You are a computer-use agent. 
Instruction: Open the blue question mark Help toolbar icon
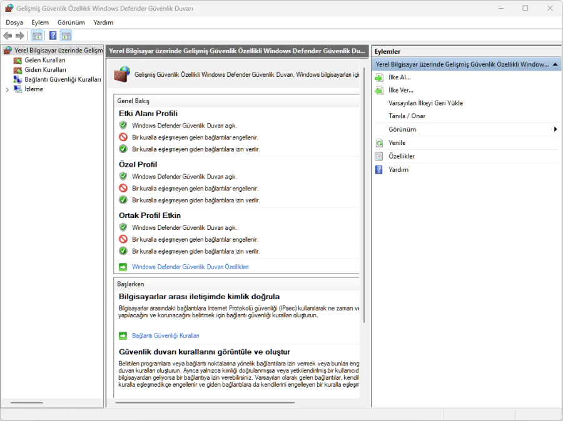[x=53, y=36]
